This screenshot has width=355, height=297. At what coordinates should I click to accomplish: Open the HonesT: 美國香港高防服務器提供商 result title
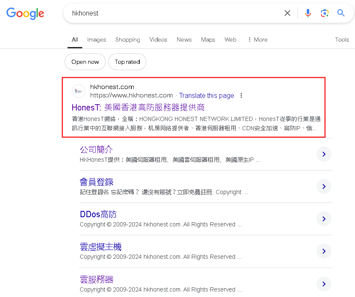(x=138, y=108)
